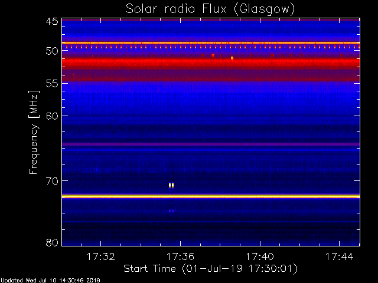Click the 'Updated Wed Jul 10 14:30:46 2019' text
Viewport: 378px width, 283px height.
(50, 281)
